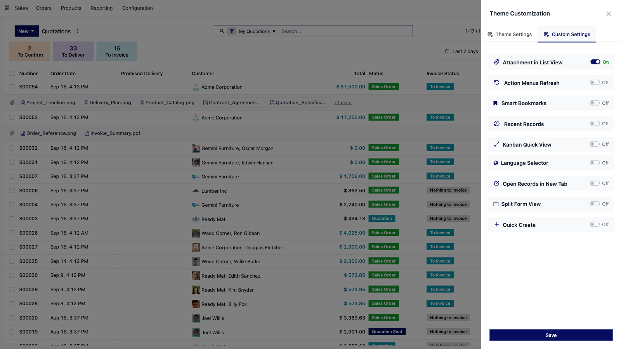Viewport: 621px width, 349px height.
Task: Click the Save button
Action: [551, 335]
